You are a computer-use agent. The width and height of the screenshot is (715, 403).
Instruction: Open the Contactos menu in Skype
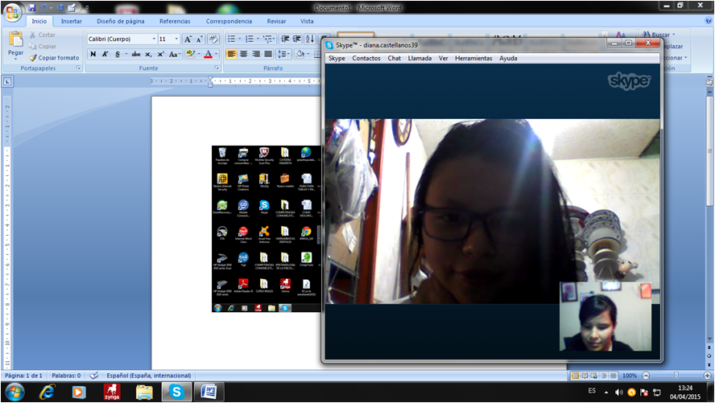[366, 58]
